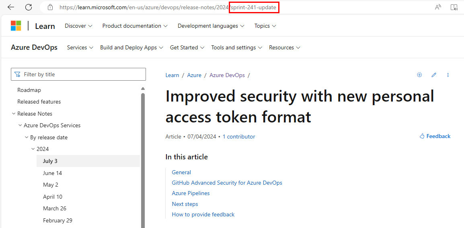Click the edit pencil icon

click(434, 75)
